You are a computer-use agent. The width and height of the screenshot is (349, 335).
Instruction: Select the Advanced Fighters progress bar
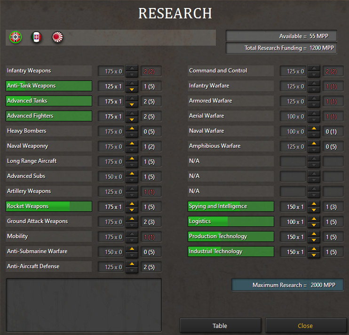coord(49,116)
